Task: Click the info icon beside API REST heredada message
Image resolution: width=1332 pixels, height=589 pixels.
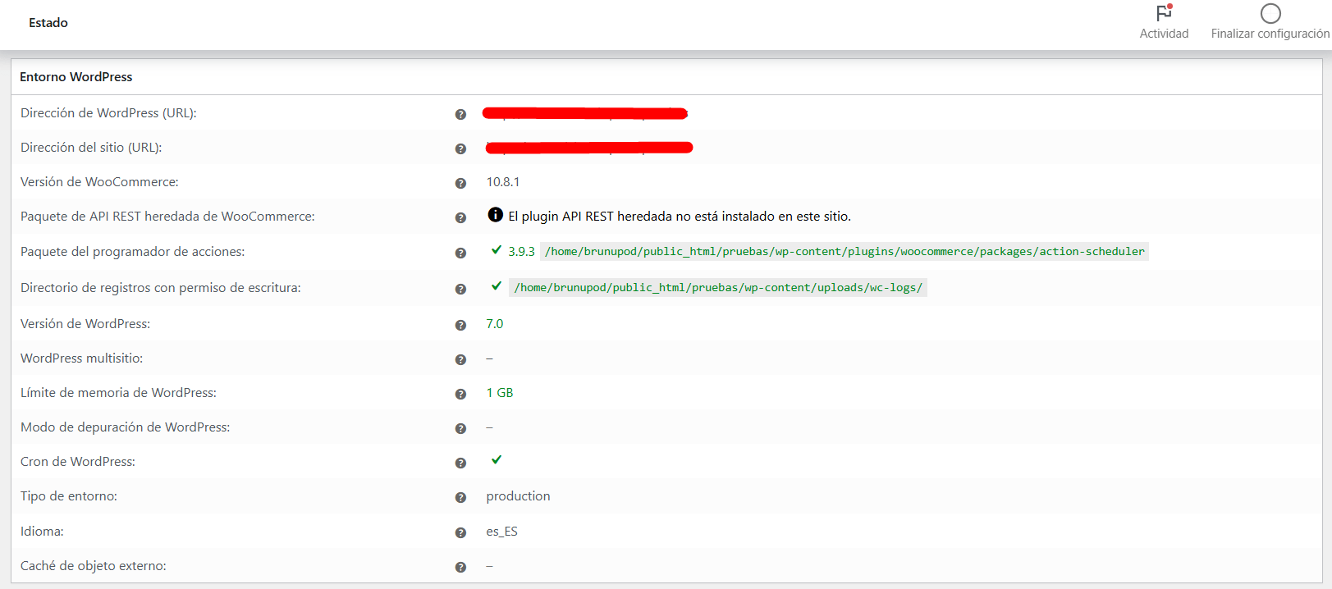Action: 495,215
